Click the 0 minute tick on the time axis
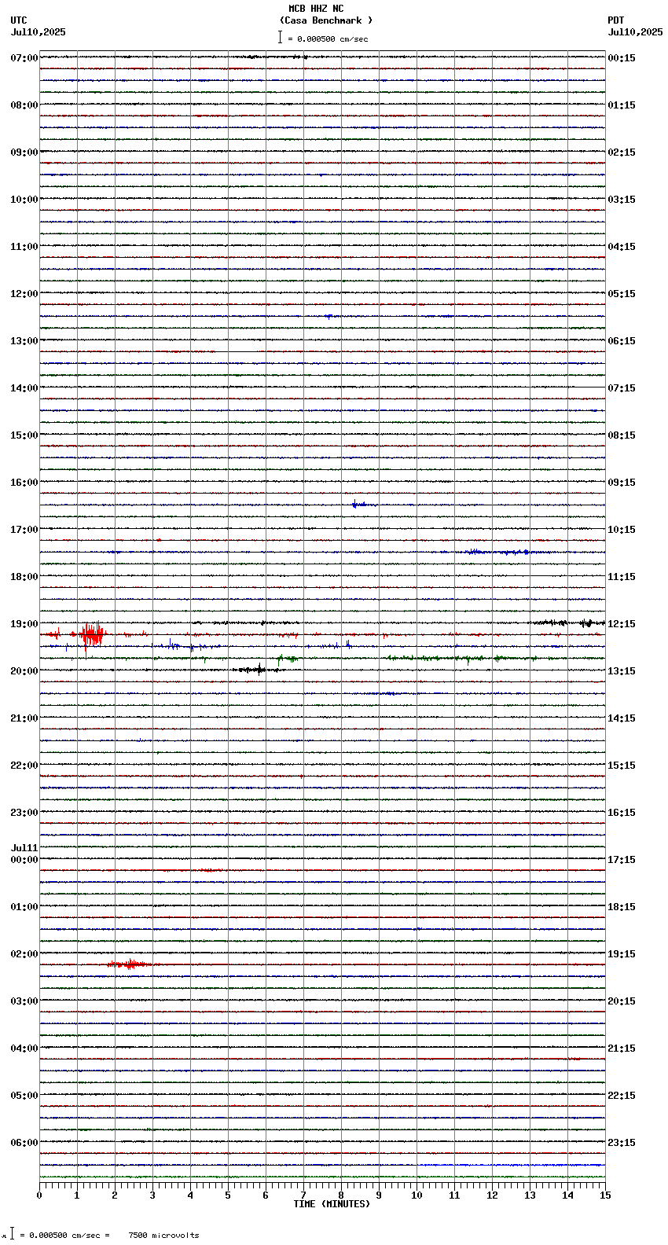 pos(39,1195)
